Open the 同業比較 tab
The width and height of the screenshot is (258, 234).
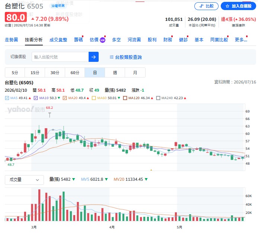click(x=219, y=40)
